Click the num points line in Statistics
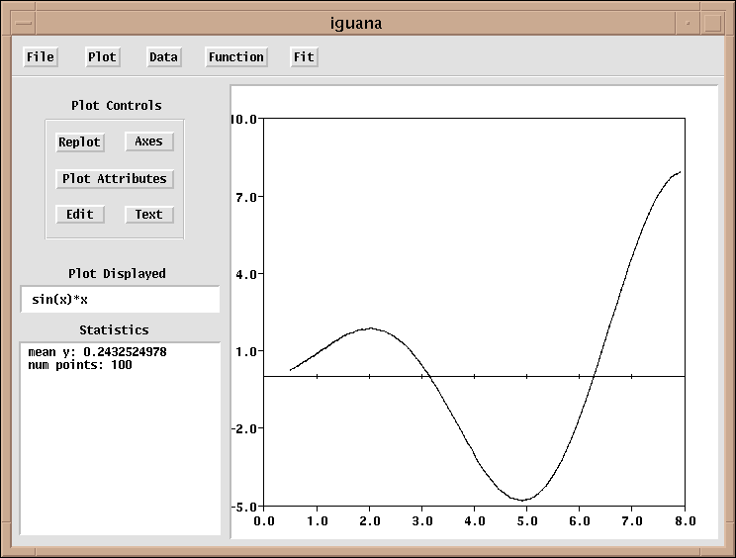The width and height of the screenshot is (736, 558). click(x=80, y=366)
